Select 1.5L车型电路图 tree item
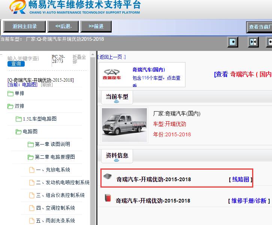Image resolution: width=272 pixels, height=225 pixels. click(x=40, y=119)
